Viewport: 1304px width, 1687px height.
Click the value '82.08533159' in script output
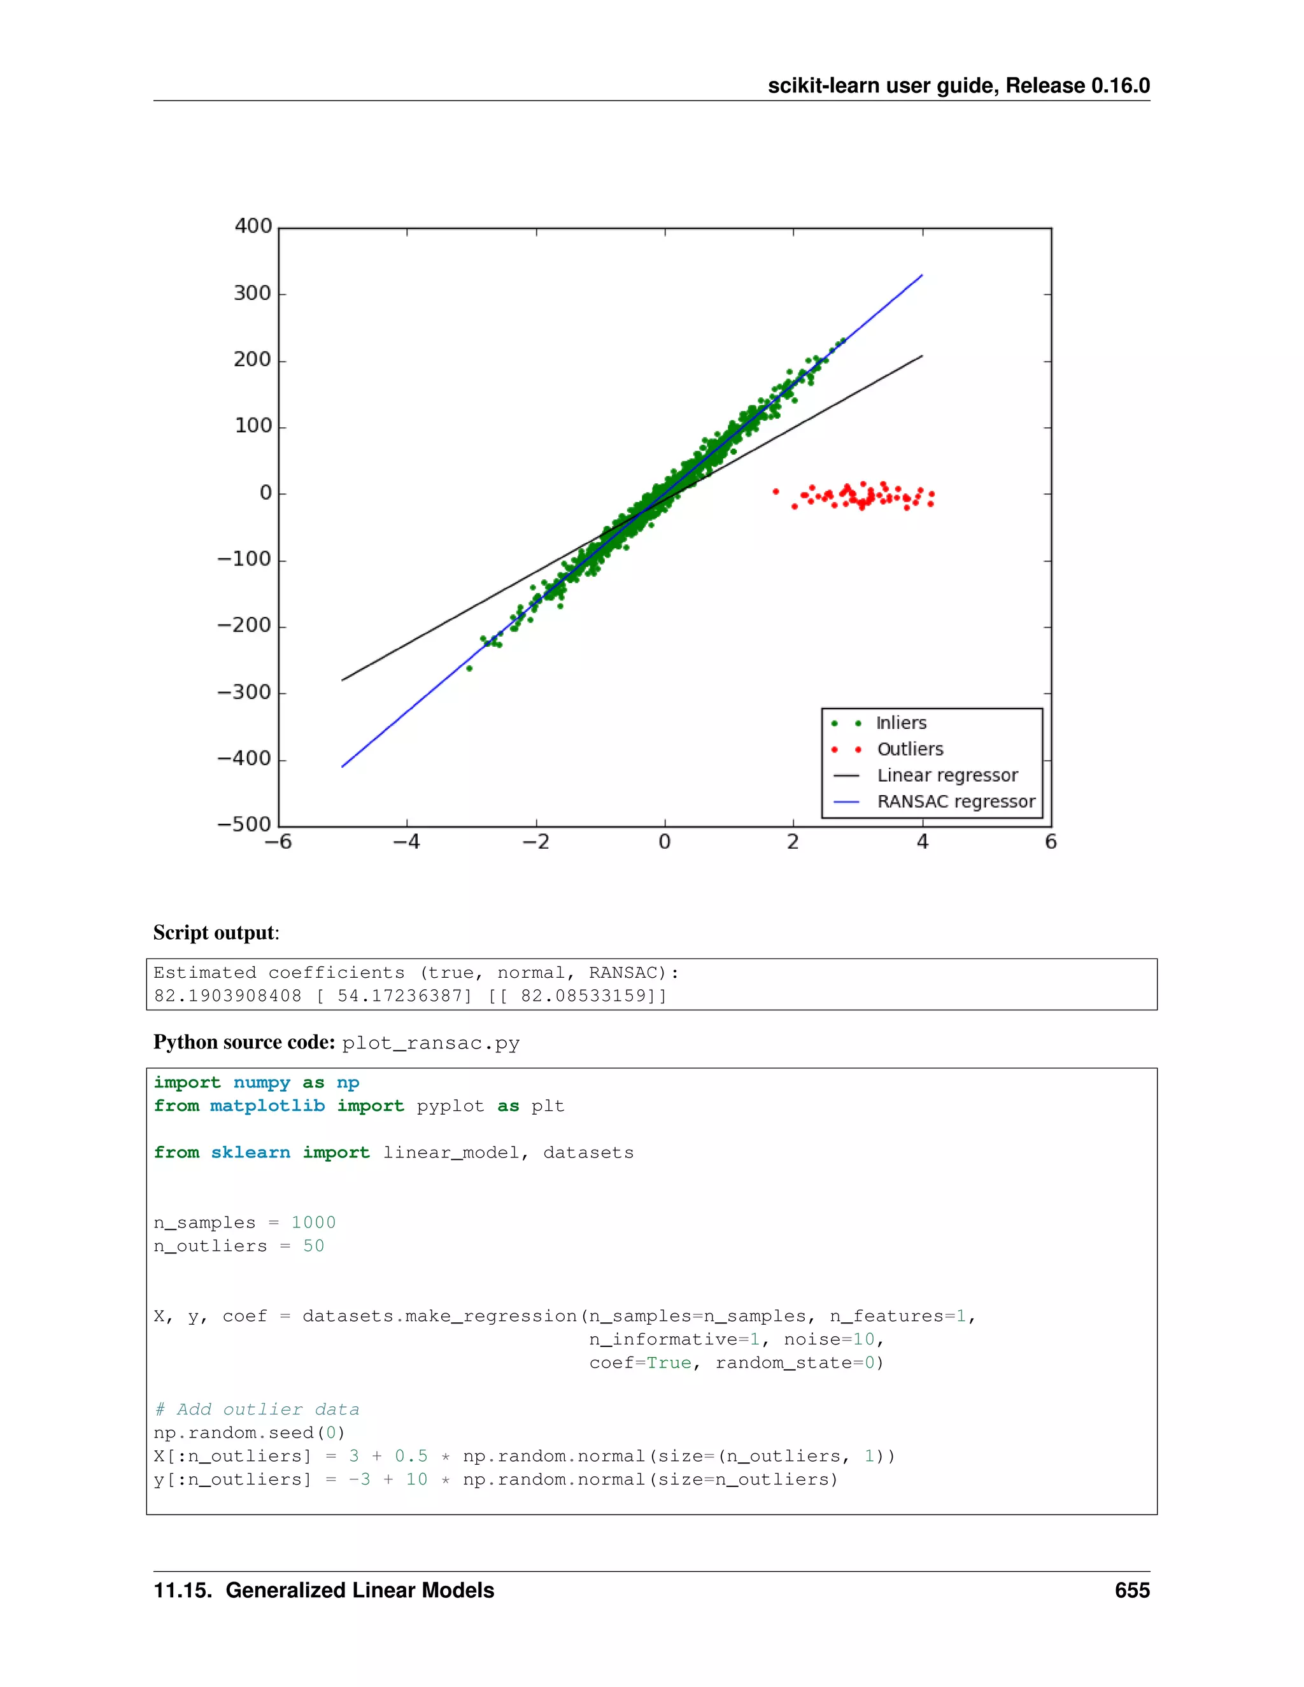(583, 996)
